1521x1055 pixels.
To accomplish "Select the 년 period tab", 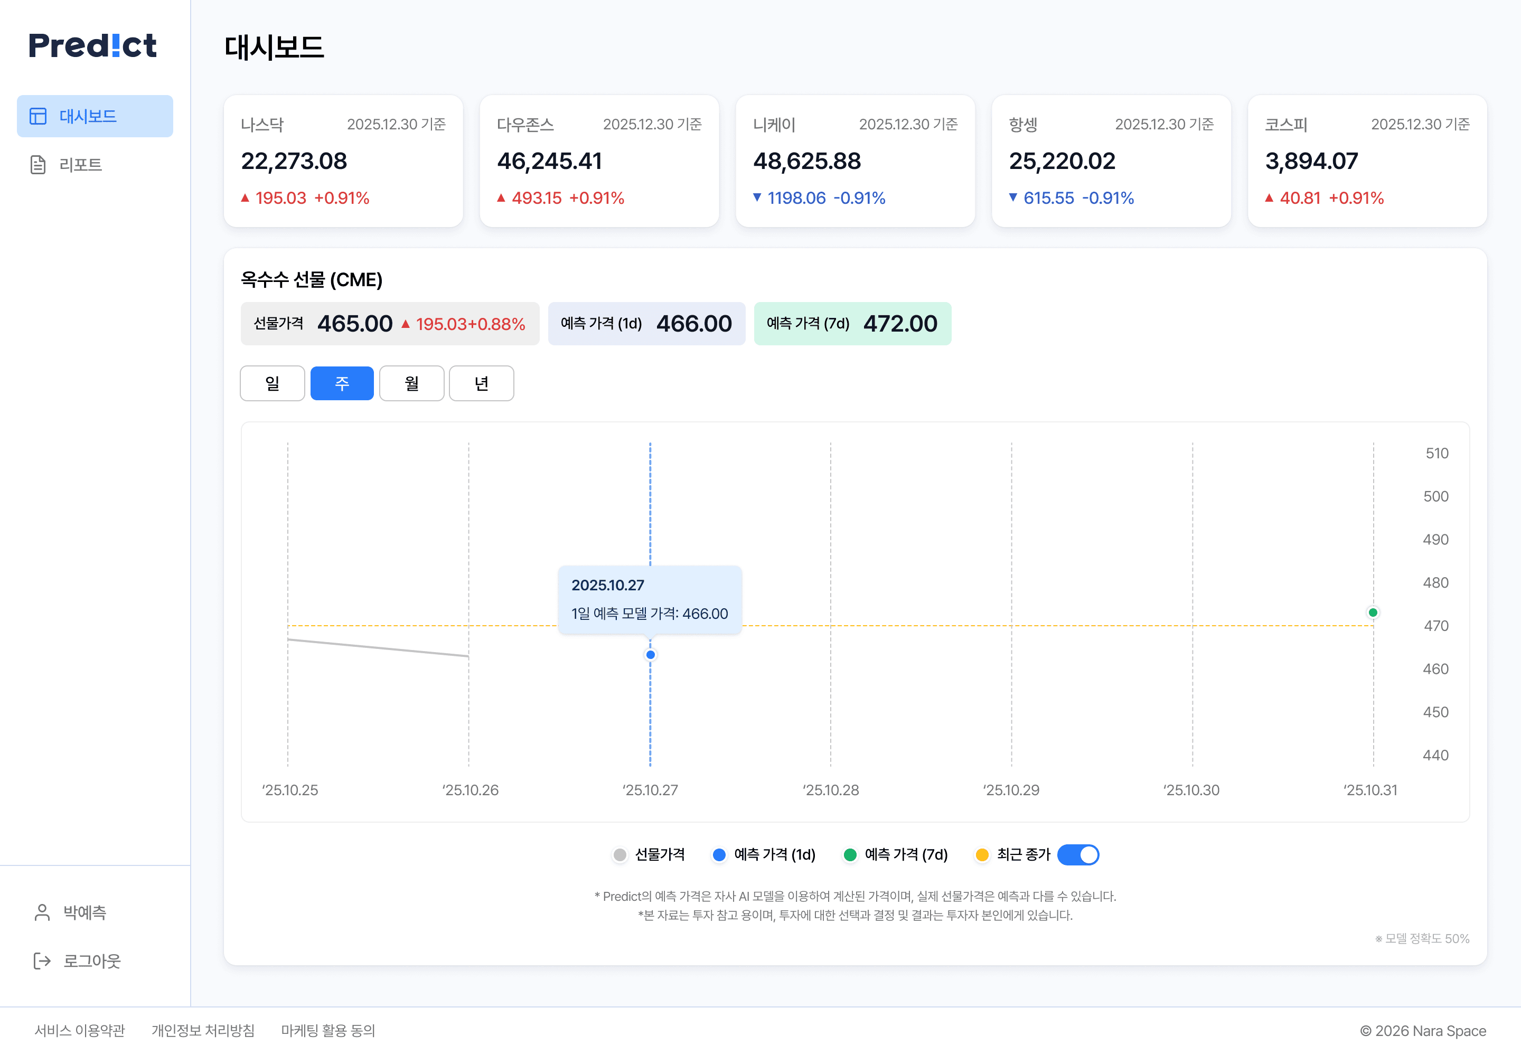I will 481,383.
